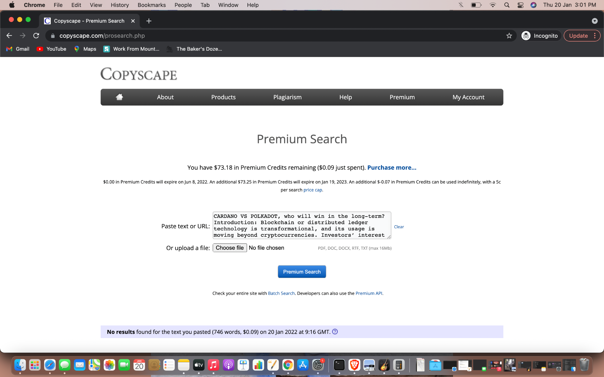Open Numbers from the dock

coord(258,365)
